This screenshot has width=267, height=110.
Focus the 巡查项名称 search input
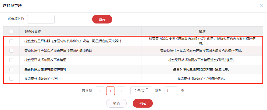click(x=41, y=19)
